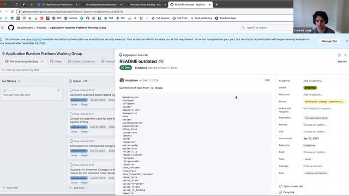Open the build-artifactory bookmark
349x196 pixels.
click(201, 18)
